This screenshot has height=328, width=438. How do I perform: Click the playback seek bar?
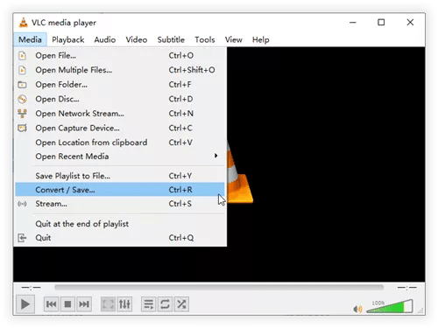(x=219, y=288)
